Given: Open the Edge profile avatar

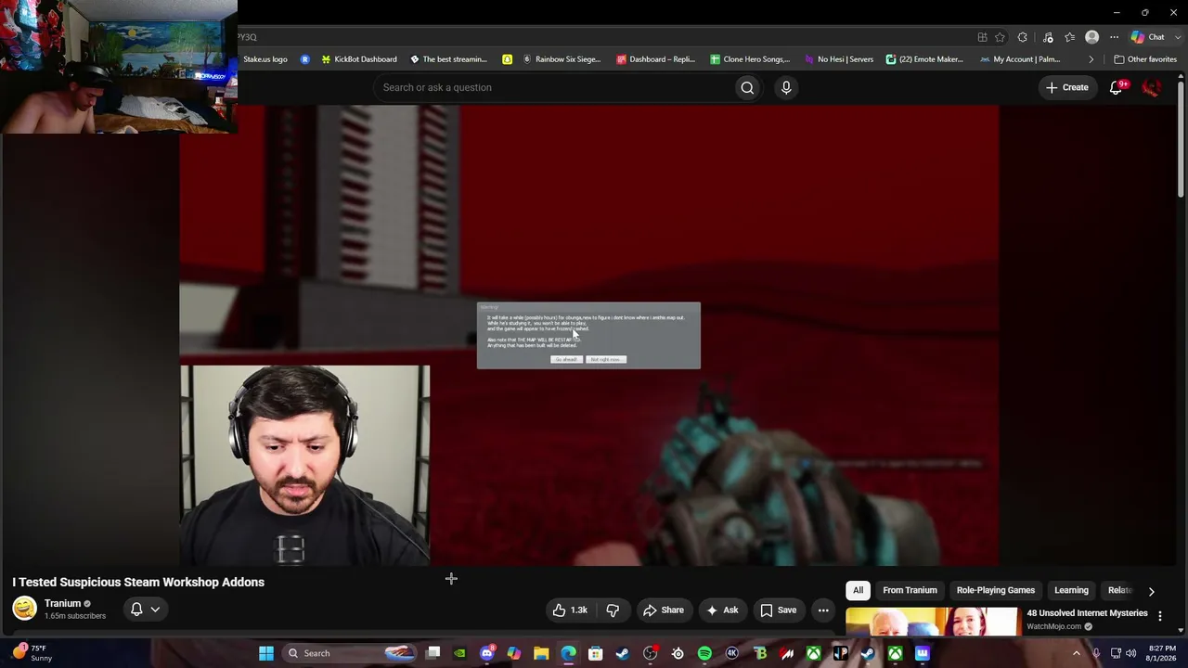Looking at the screenshot, I should click(x=1092, y=37).
